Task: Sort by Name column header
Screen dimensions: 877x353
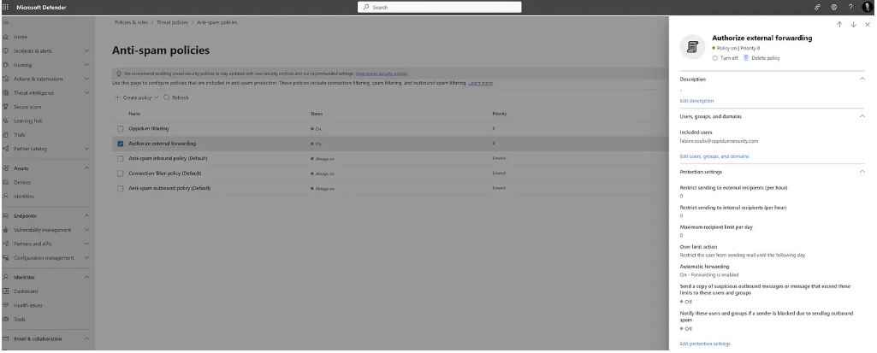Action: click(134, 114)
